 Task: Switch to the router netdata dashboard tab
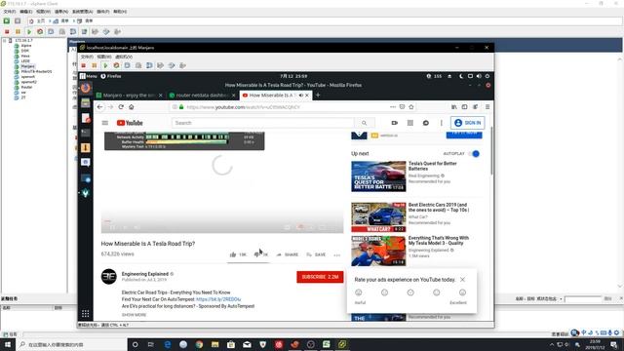pyautogui.click(x=202, y=96)
